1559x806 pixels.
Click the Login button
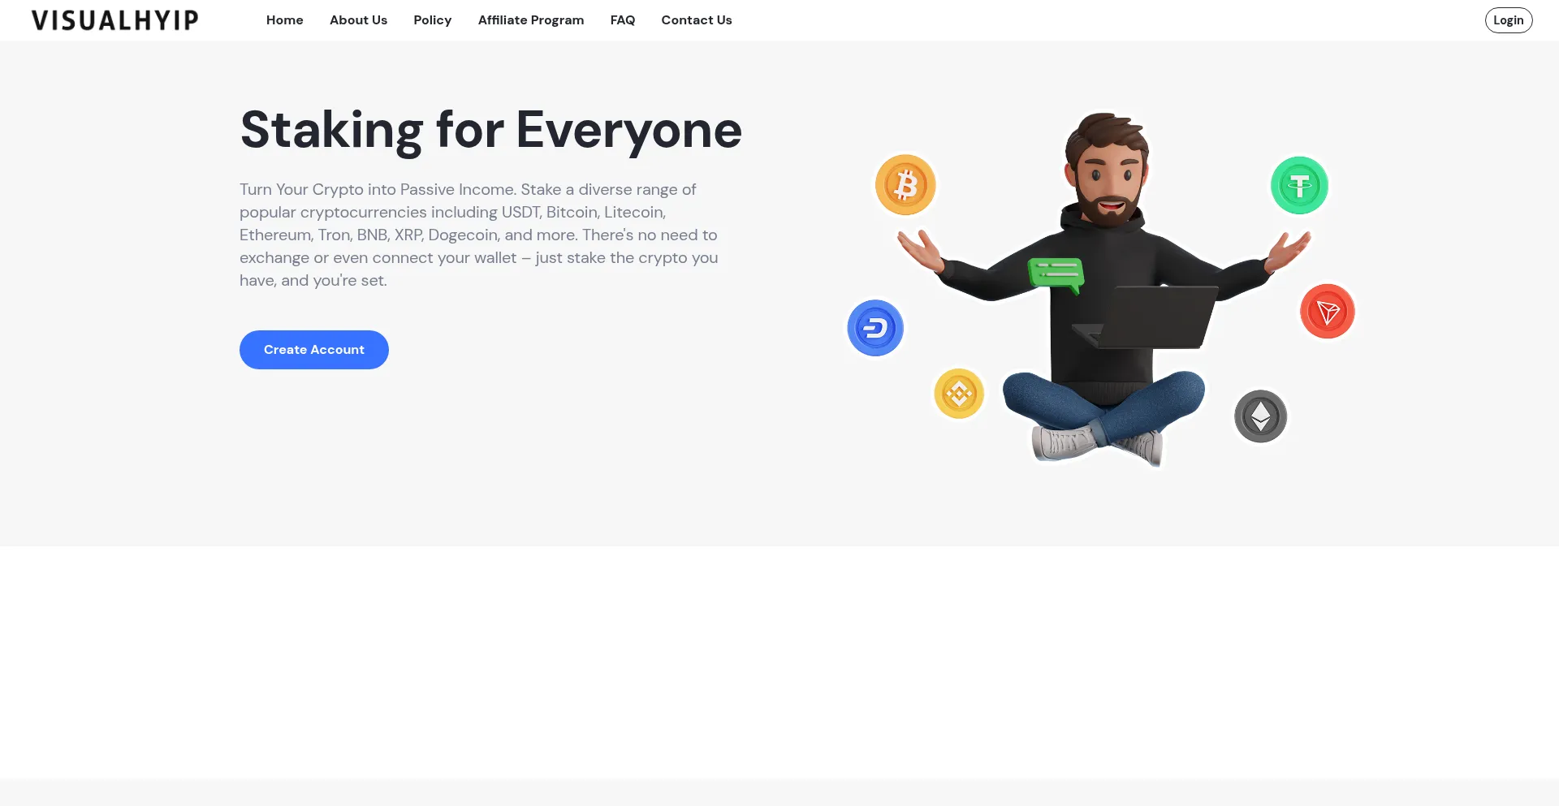1509,20
